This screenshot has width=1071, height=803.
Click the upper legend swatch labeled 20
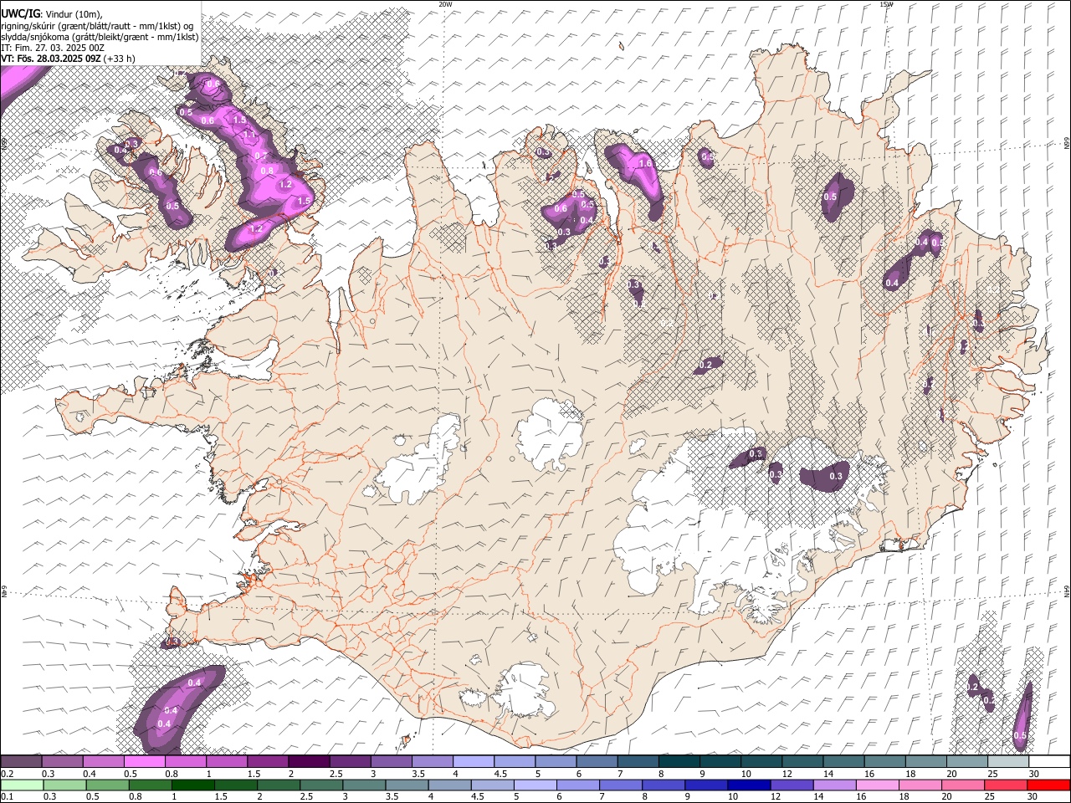pyautogui.click(x=966, y=761)
